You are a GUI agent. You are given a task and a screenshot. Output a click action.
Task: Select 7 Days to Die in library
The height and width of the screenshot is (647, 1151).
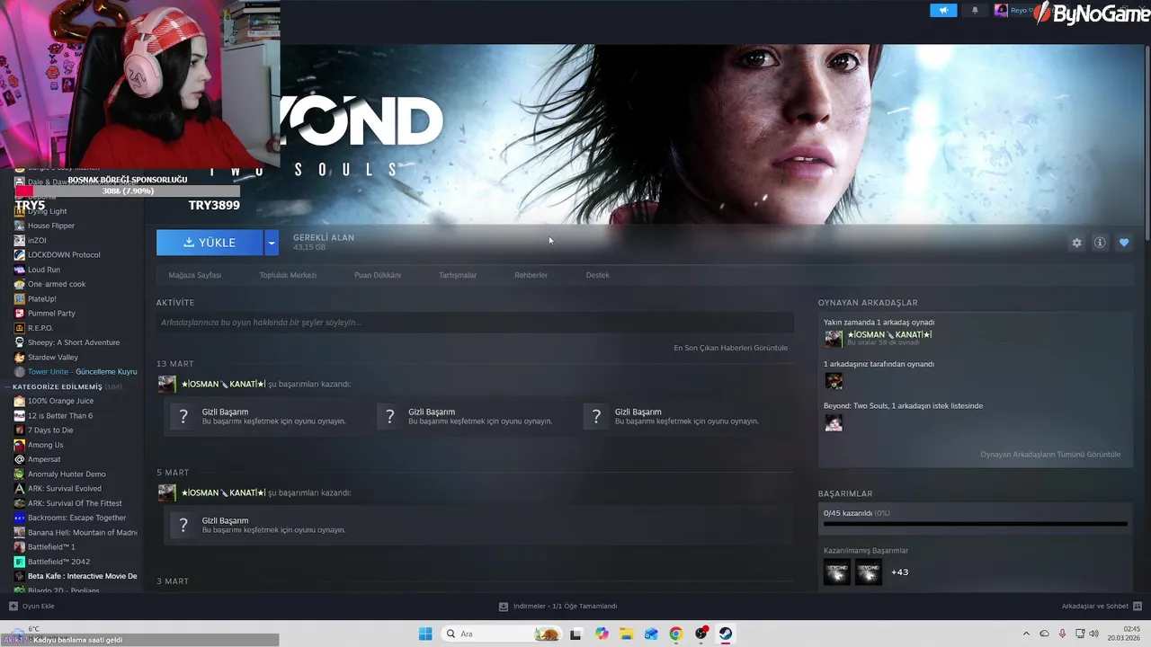pyautogui.click(x=50, y=430)
